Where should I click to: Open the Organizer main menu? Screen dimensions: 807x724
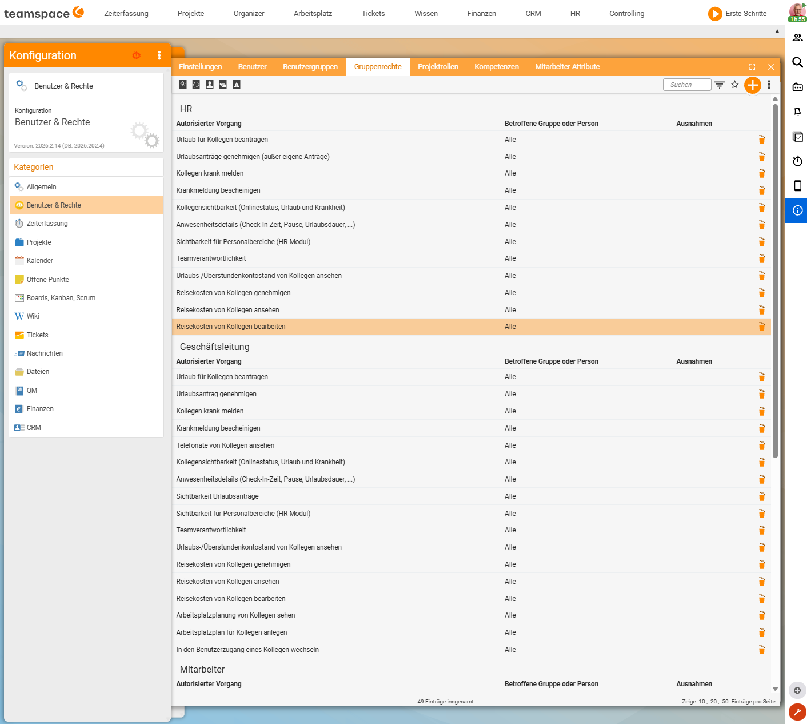pyautogui.click(x=249, y=14)
